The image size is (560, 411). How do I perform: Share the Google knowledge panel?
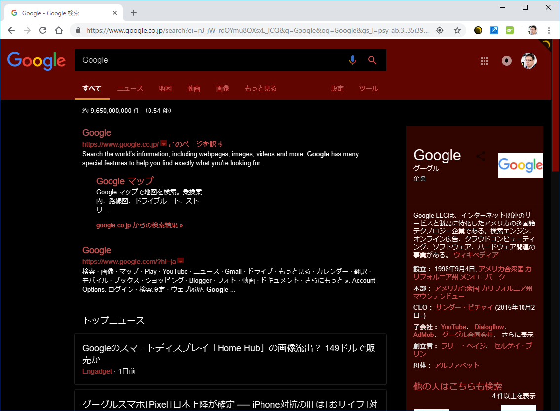[481, 156]
